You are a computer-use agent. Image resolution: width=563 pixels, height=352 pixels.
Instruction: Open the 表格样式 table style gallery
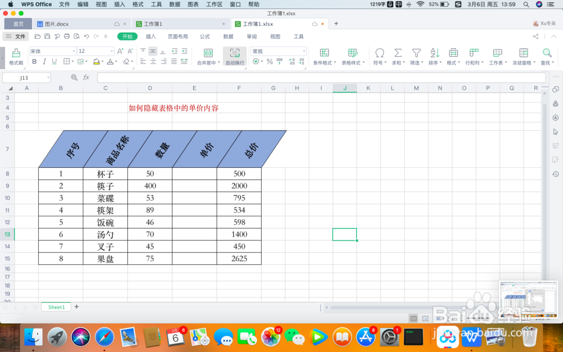pos(354,56)
